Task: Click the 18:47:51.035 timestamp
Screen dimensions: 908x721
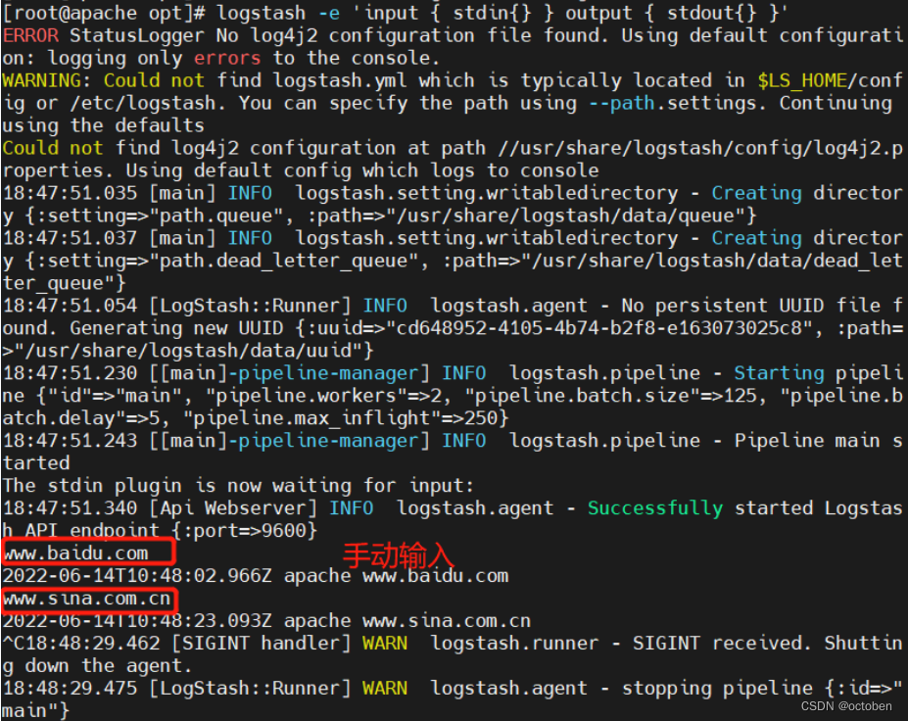Action: (x=71, y=193)
